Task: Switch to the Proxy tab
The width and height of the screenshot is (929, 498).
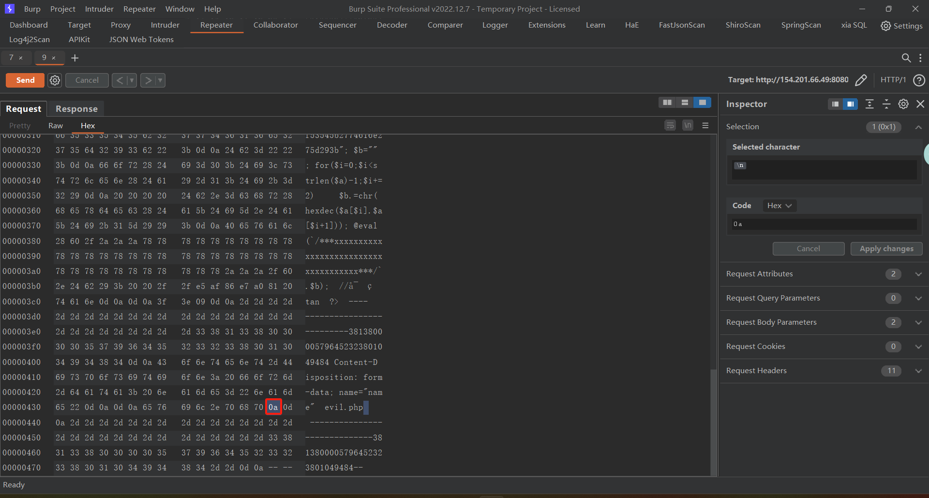Action: point(120,25)
